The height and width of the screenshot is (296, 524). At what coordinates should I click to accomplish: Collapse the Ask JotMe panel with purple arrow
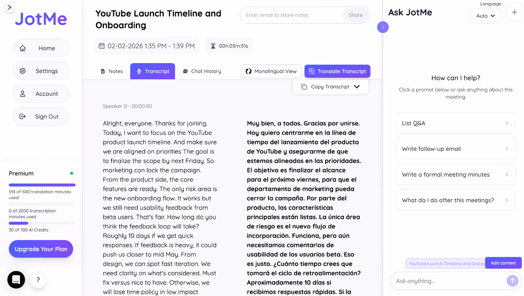coord(383,27)
